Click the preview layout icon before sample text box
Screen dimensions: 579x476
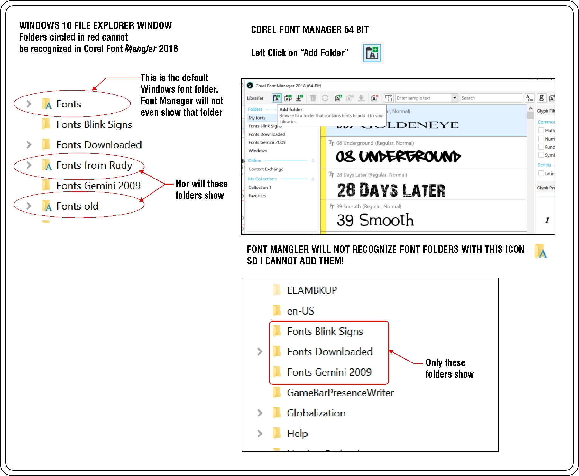(389, 98)
